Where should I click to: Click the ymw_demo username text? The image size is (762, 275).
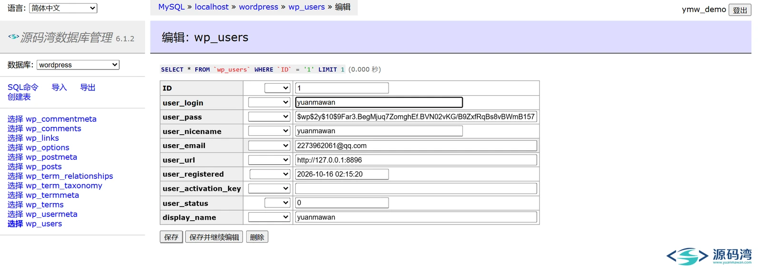[704, 10]
